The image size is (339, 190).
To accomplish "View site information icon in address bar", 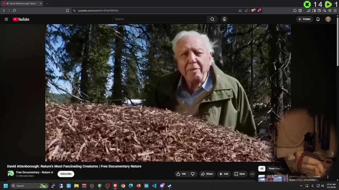I will click(74, 11).
